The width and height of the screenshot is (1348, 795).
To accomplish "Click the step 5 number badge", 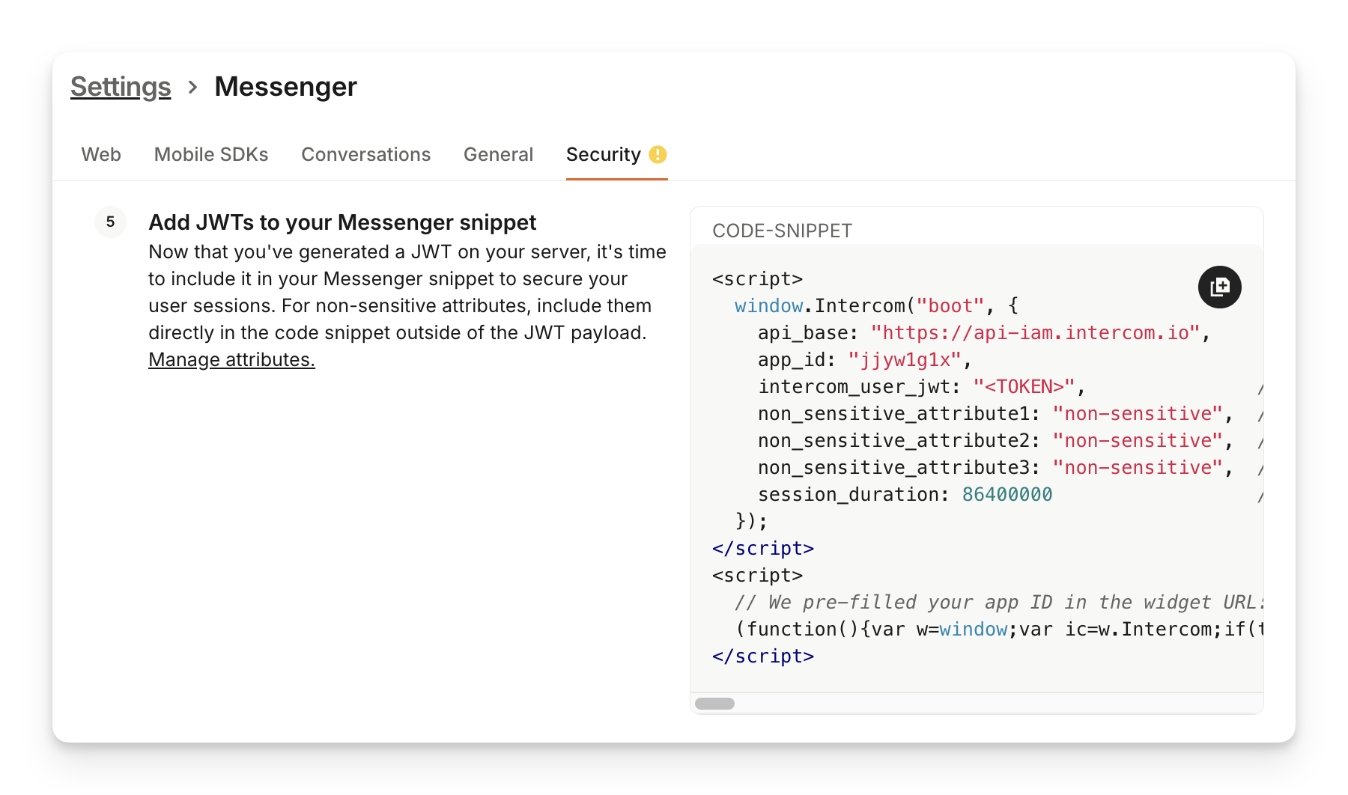I will [x=110, y=222].
